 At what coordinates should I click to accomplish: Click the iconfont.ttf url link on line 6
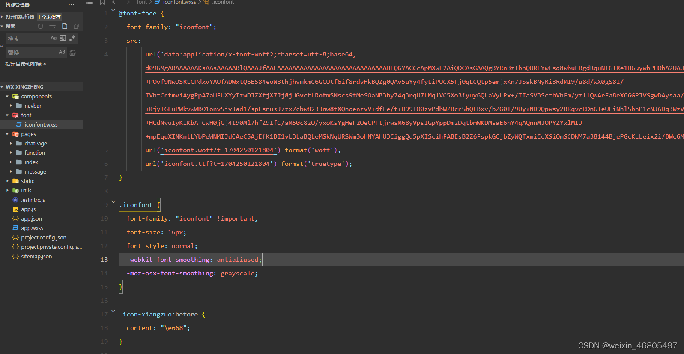coord(217,164)
